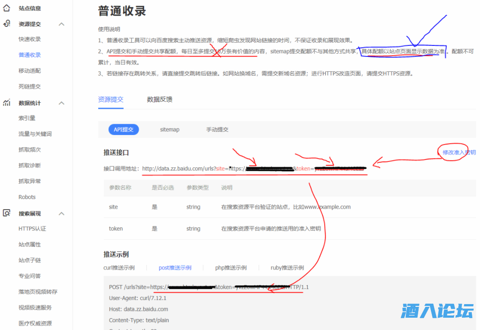Screen dimensions: 480x330
Task: Choose the sitemap submission method
Action: point(170,130)
